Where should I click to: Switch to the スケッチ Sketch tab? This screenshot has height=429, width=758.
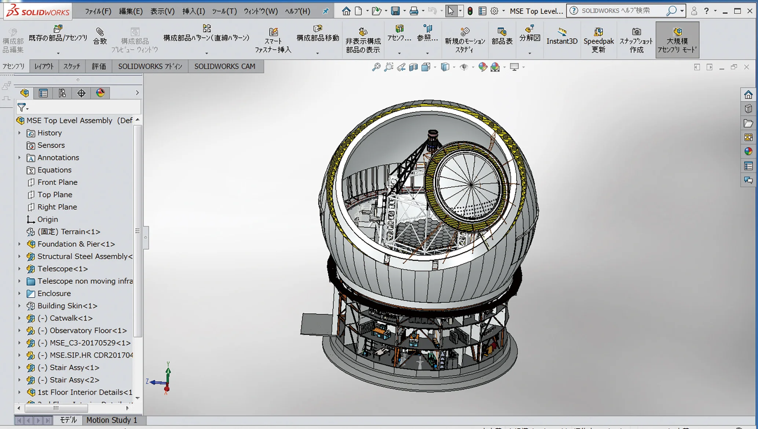click(72, 66)
